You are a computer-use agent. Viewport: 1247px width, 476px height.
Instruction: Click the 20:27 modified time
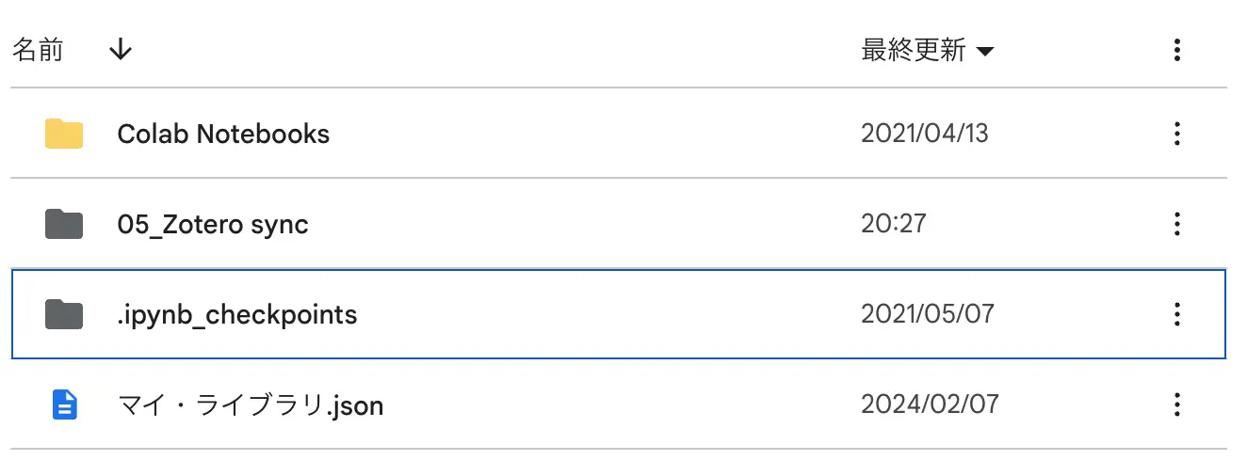point(893,225)
